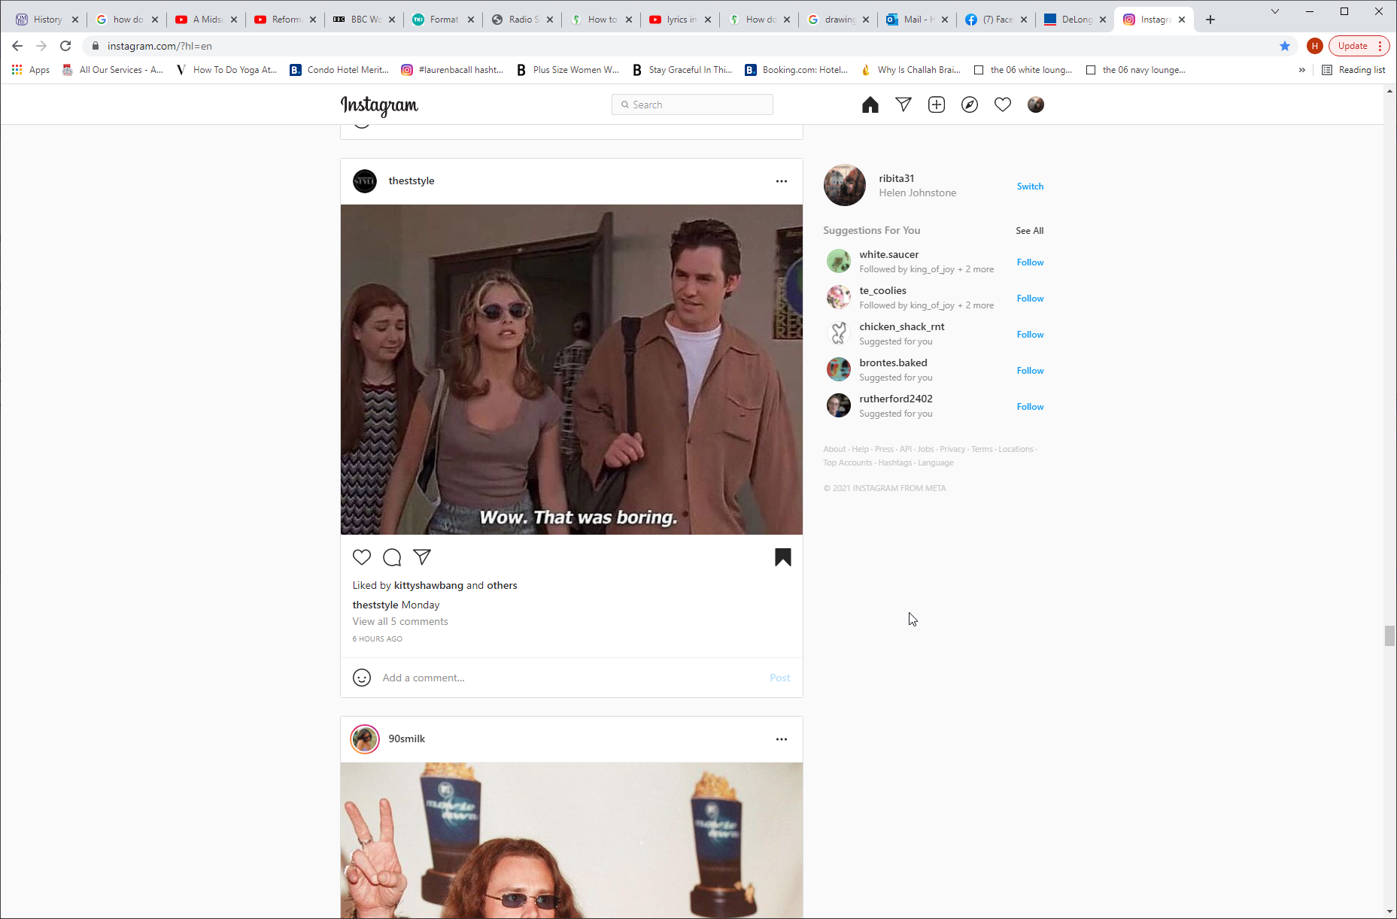Image resolution: width=1397 pixels, height=919 pixels.
Task: Toggle saved bookmark on theststyle post
Action: (783, 557)
